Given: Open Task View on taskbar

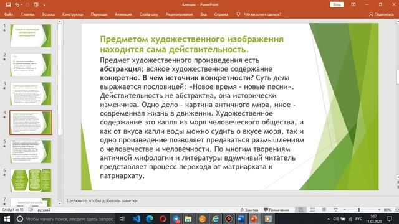Looking at the screenshot, I should pyautogui.click(x=122, y=218).
